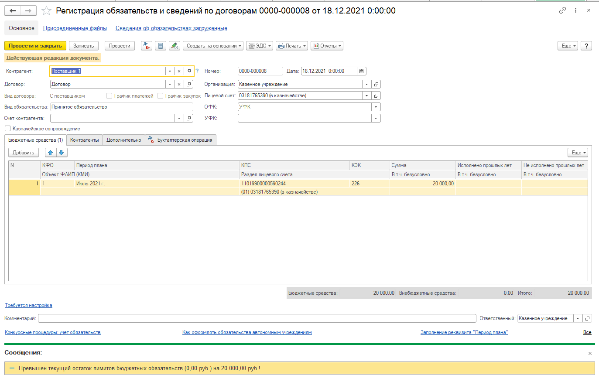Select the Бюджетные средства (1) tab

(x=36, y=140)
